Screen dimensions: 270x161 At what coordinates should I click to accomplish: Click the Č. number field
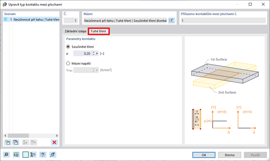71,21
